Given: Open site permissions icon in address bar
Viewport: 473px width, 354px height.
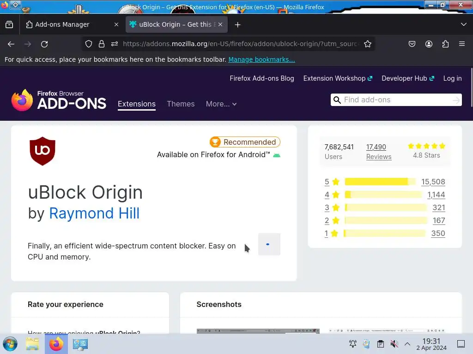Looking at the screenshot, I should (115, 44).
